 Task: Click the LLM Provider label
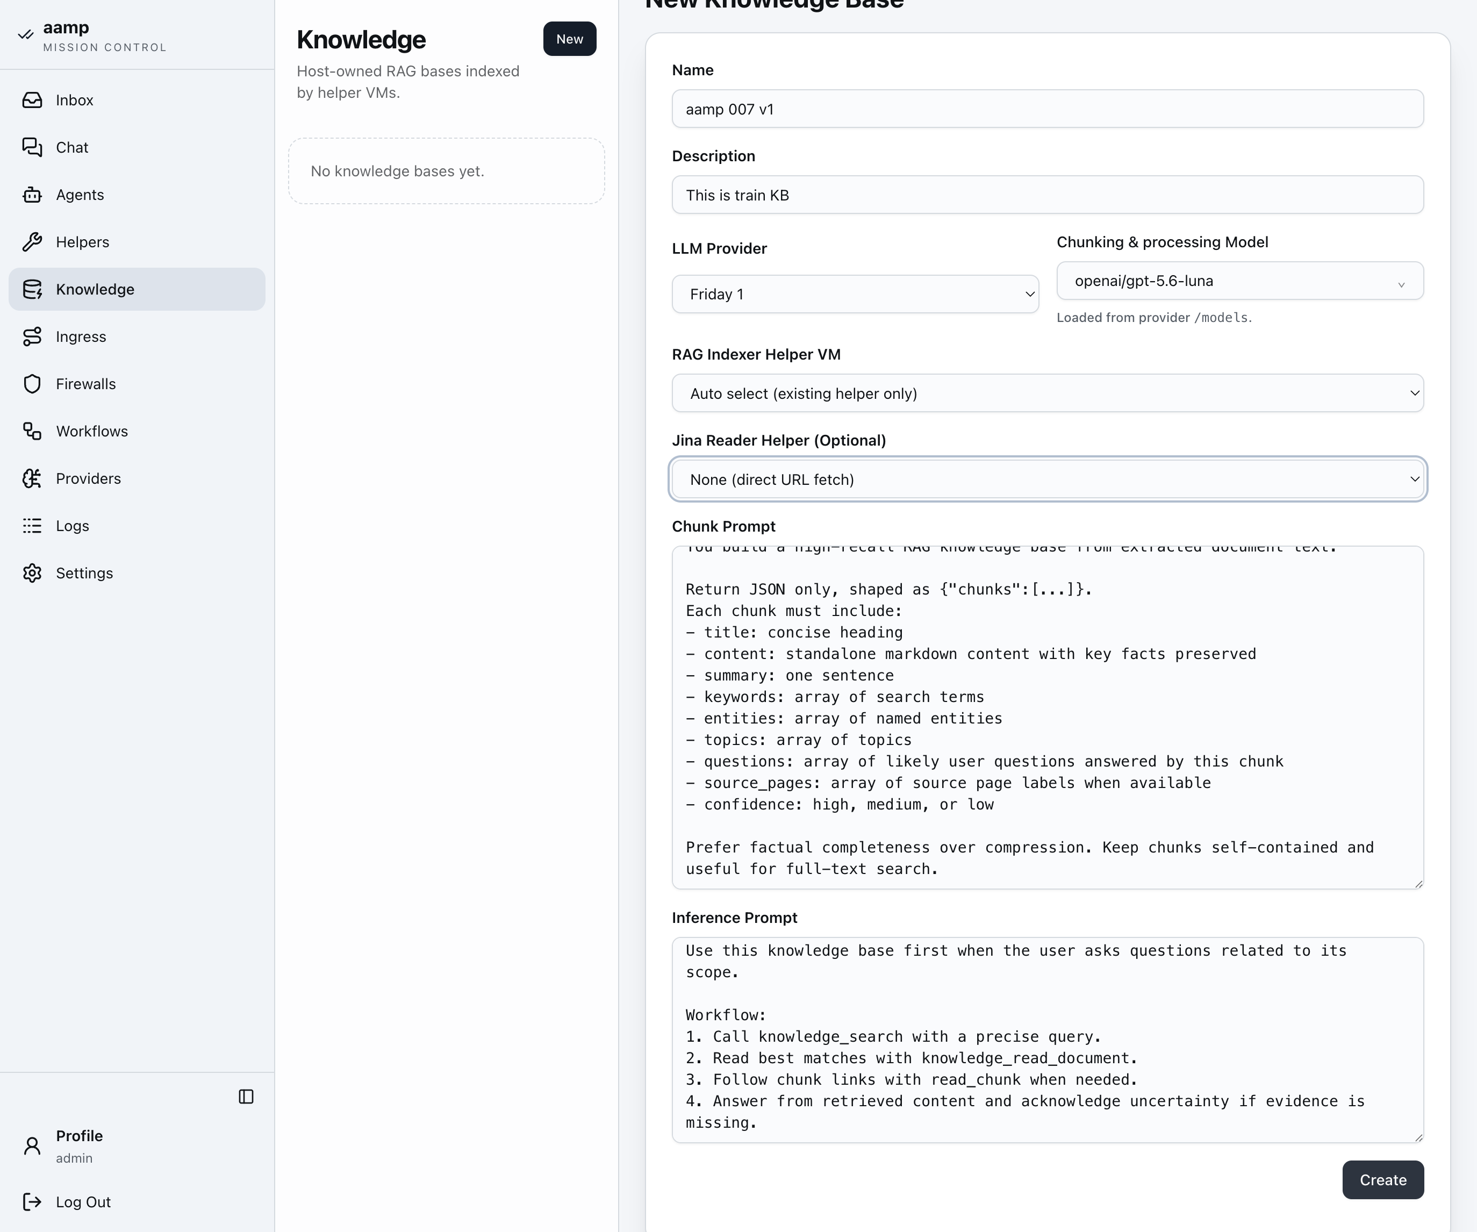(719, 248)
